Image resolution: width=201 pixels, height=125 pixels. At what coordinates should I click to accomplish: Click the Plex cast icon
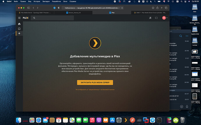pyautogui.click(x=156, y=18)
